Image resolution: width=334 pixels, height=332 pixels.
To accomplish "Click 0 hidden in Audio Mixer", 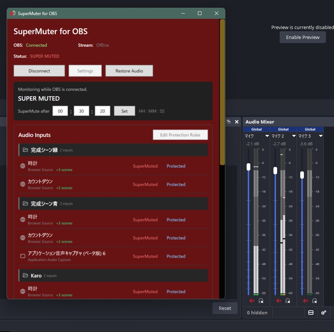I will [x=257, y=313].
